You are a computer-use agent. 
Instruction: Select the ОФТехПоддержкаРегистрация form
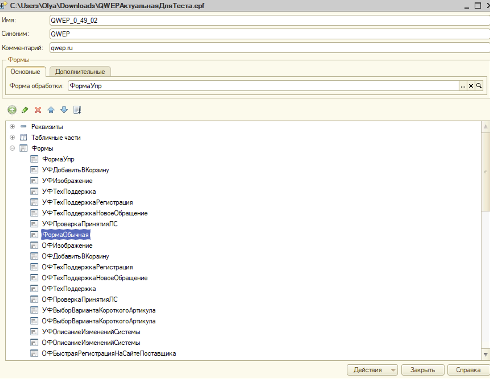pyautogui.click(x=87, y=267)
